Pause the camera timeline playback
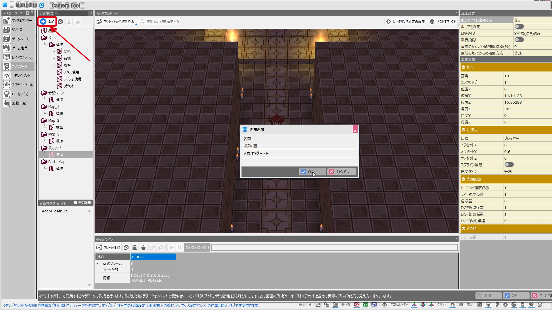Image resolution: width=552 pixels, height=310 pixels. coord(179,247)
